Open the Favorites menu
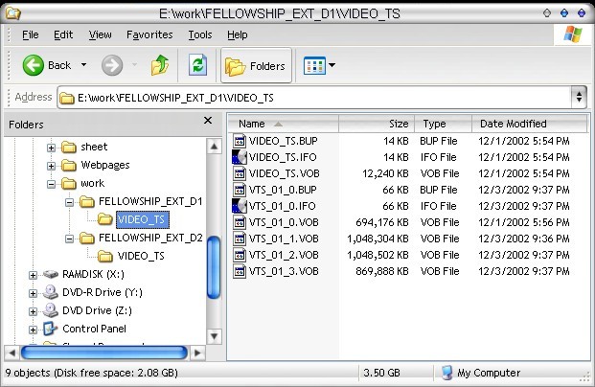This screenshot has height=387, width=595. tap(149, 34)
